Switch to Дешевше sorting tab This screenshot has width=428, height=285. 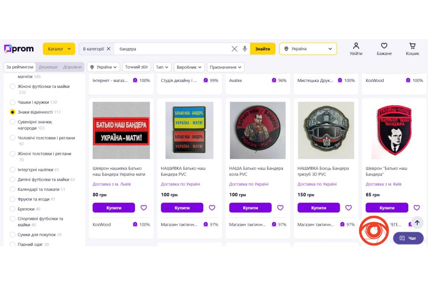point(48,67)
